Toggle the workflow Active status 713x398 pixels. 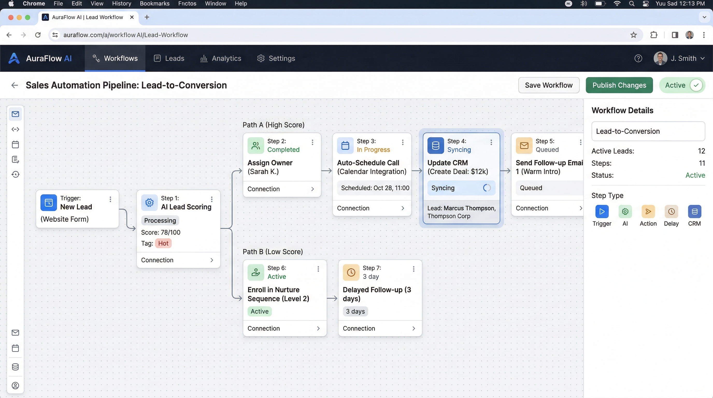click(682, 85)
